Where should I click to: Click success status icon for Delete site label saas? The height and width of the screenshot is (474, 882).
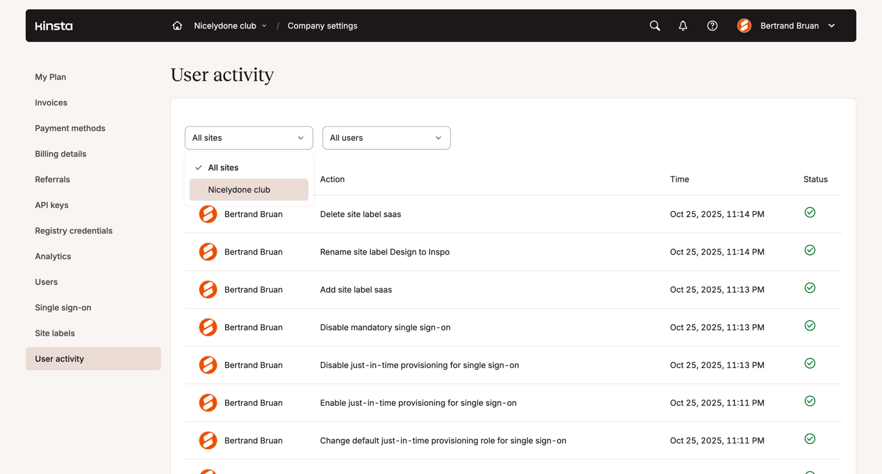coord(810,213)
